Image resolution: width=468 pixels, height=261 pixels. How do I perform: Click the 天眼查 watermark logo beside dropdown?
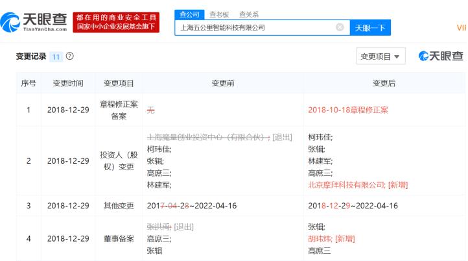coord(441,56)
